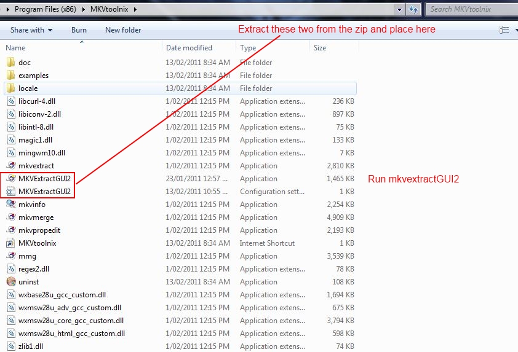Open the Share with dropdown menu

(31, 30)
